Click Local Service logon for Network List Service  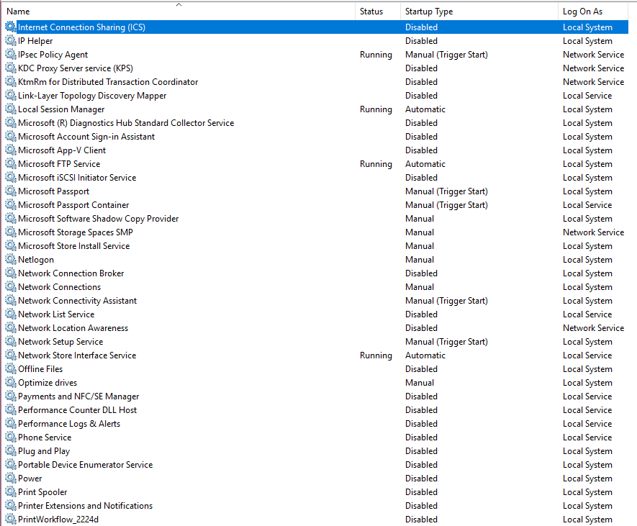[x=587, y=314]
